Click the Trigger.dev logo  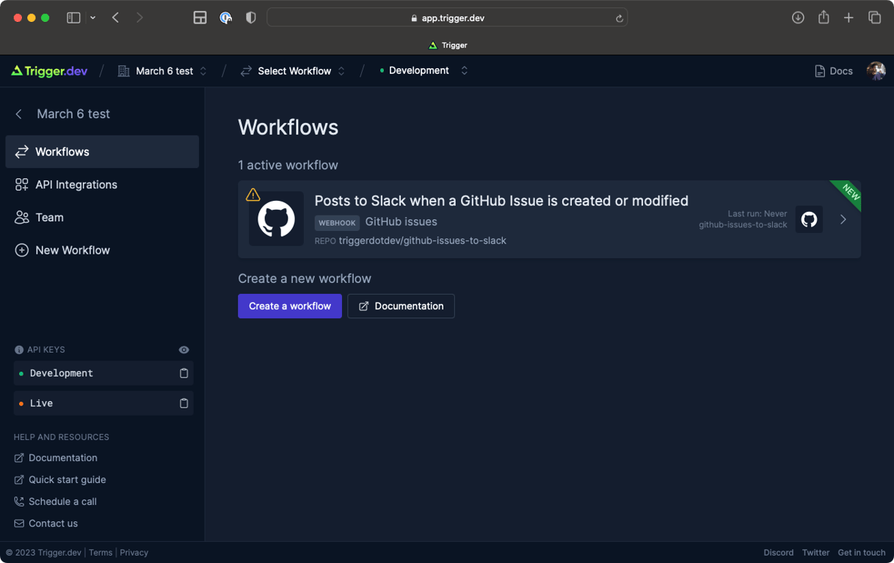[48, 70]
